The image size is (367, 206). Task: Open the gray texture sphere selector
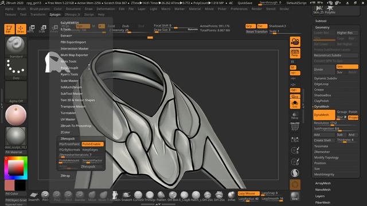click(15, 137)
